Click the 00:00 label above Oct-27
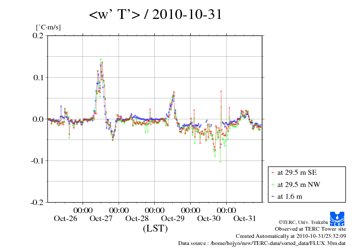 point(83,210)
